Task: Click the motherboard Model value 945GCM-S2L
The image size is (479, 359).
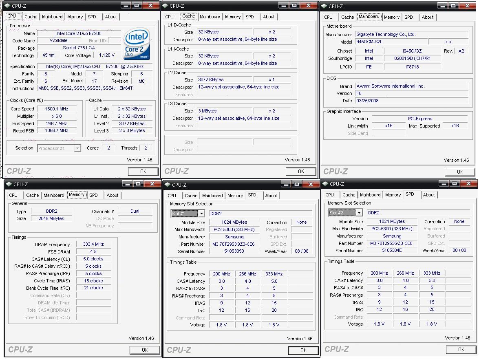Action: point(391,42)
